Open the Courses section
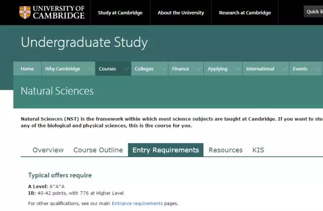Image resolution: width=323 pixels, height=211 pixels. 107,69
